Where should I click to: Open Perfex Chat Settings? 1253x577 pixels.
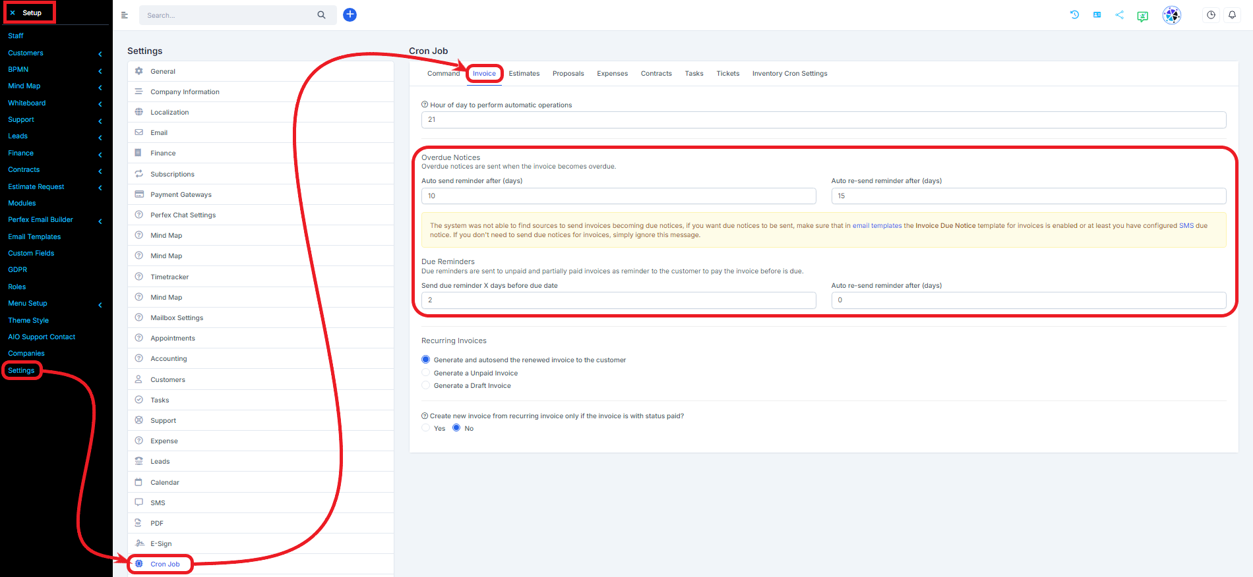(x=260, y=215)
